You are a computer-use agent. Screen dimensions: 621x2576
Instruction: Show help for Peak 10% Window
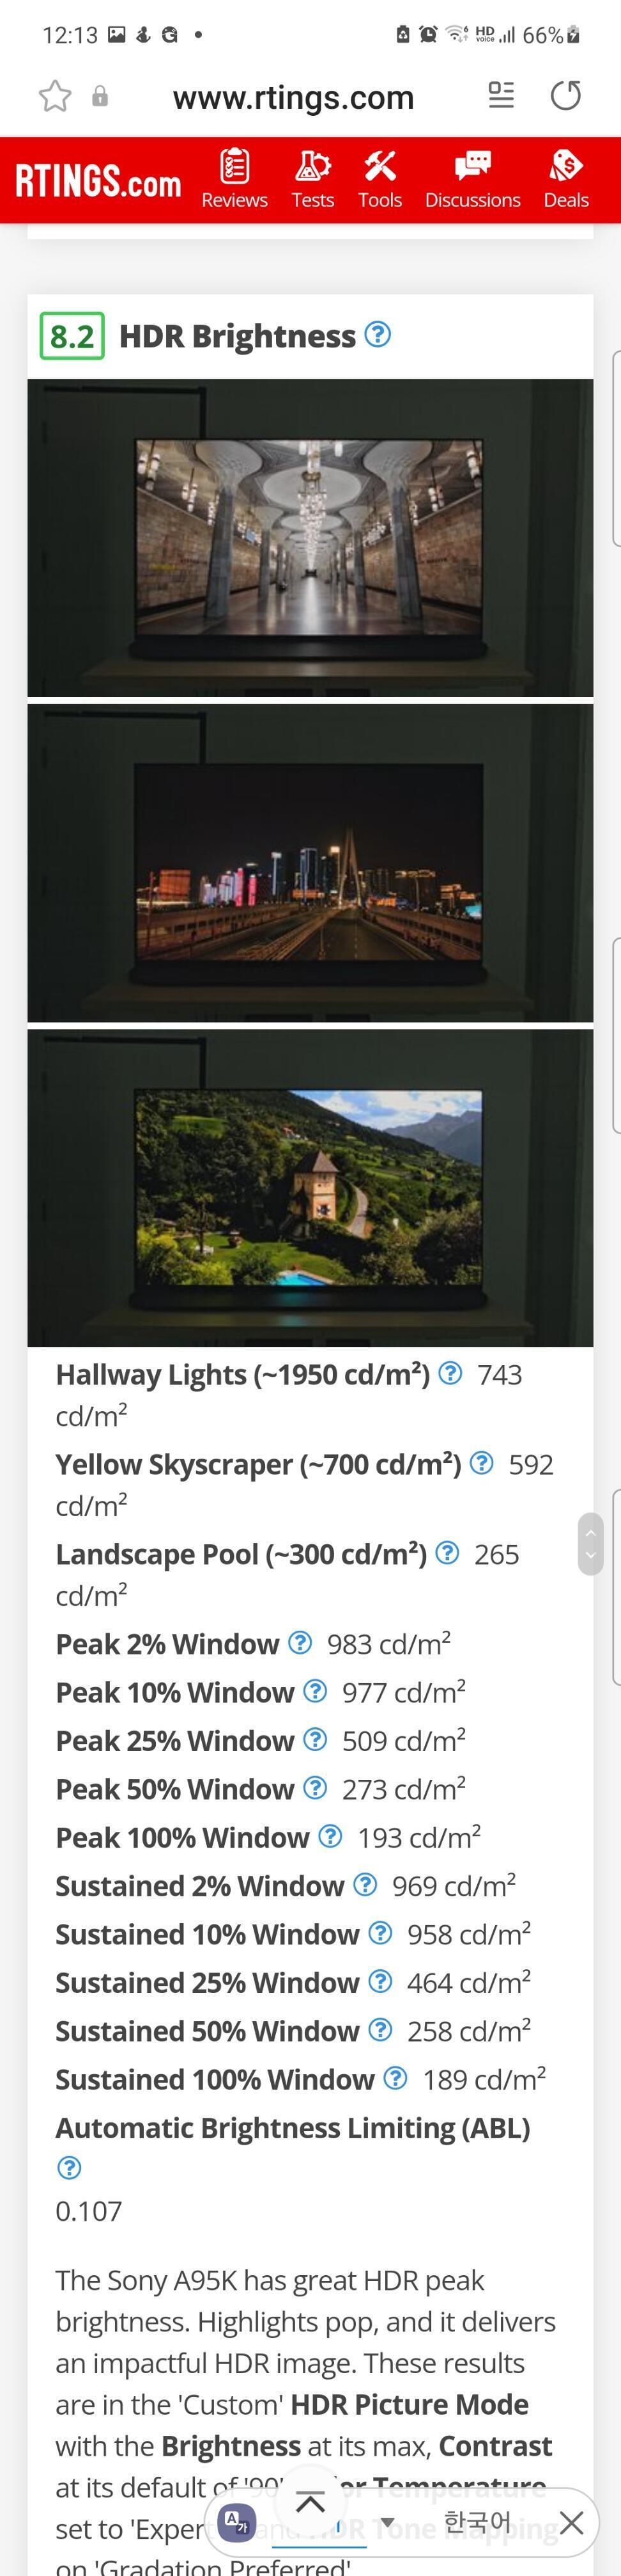pyautogui.click(x=314, y=1691)
